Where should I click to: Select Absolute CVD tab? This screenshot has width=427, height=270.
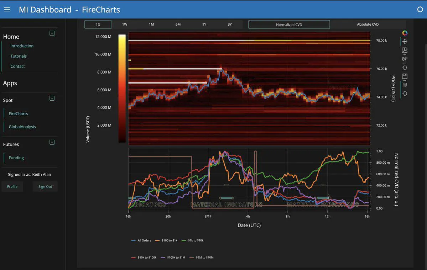pos(368,25)
